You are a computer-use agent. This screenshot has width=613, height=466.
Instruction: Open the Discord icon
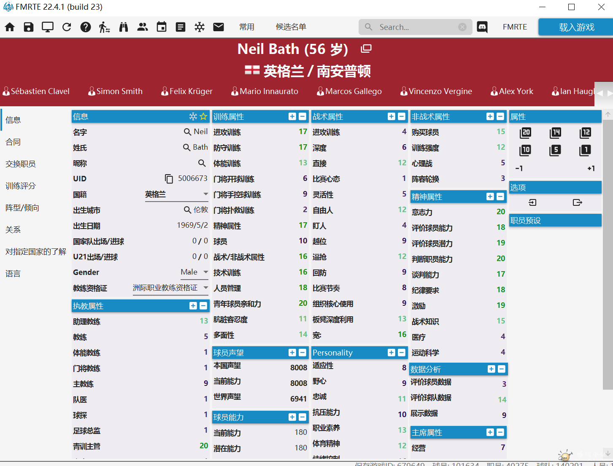coord(482,27)
